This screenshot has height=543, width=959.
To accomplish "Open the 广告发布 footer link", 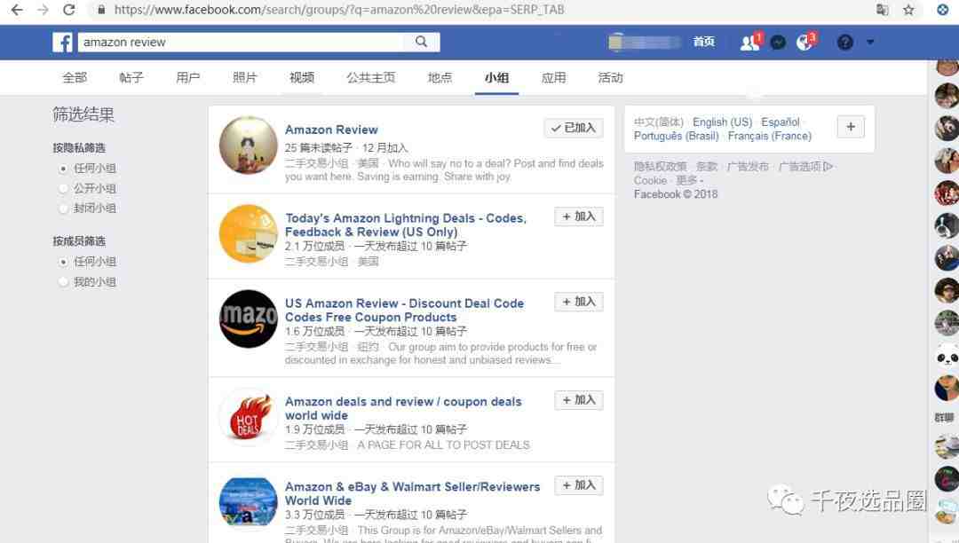I will click(748, 166).
